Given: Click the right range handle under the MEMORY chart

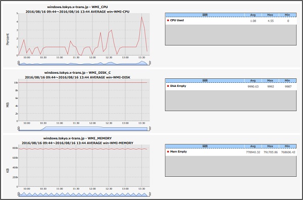Looking at the screenshot, I should pos(150,194).
